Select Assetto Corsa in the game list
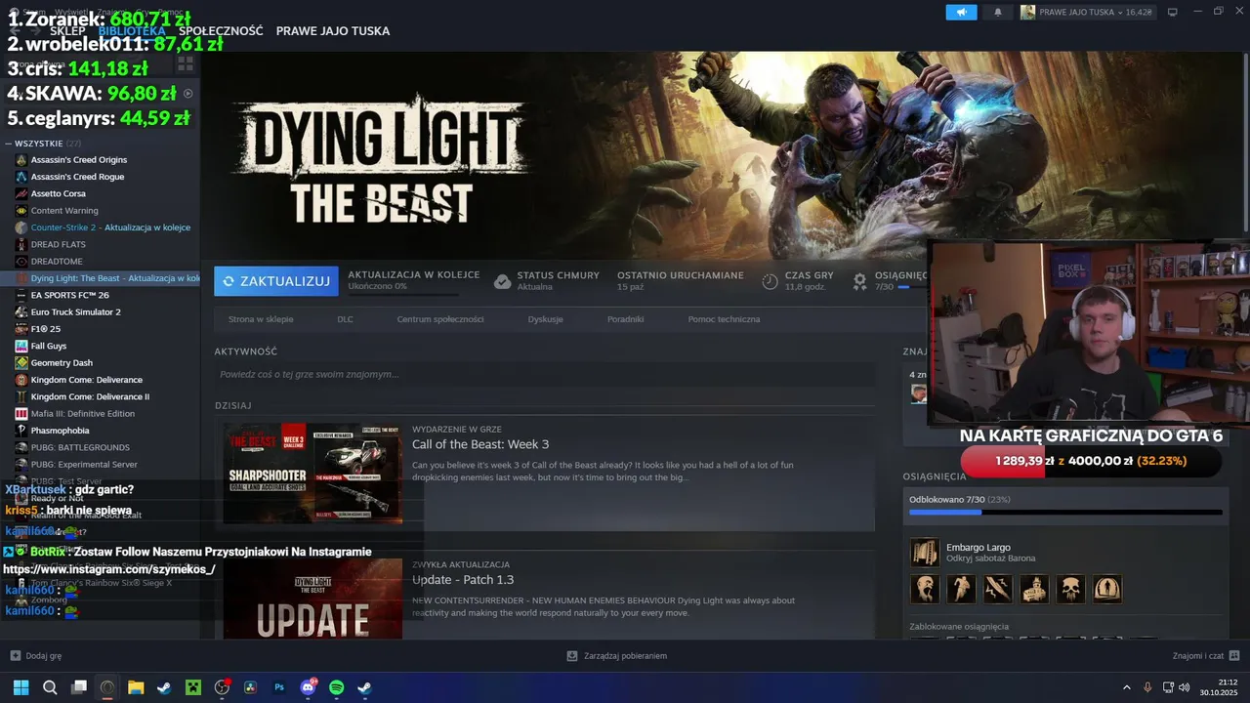The image size is (1250, 703). (59, 193)
